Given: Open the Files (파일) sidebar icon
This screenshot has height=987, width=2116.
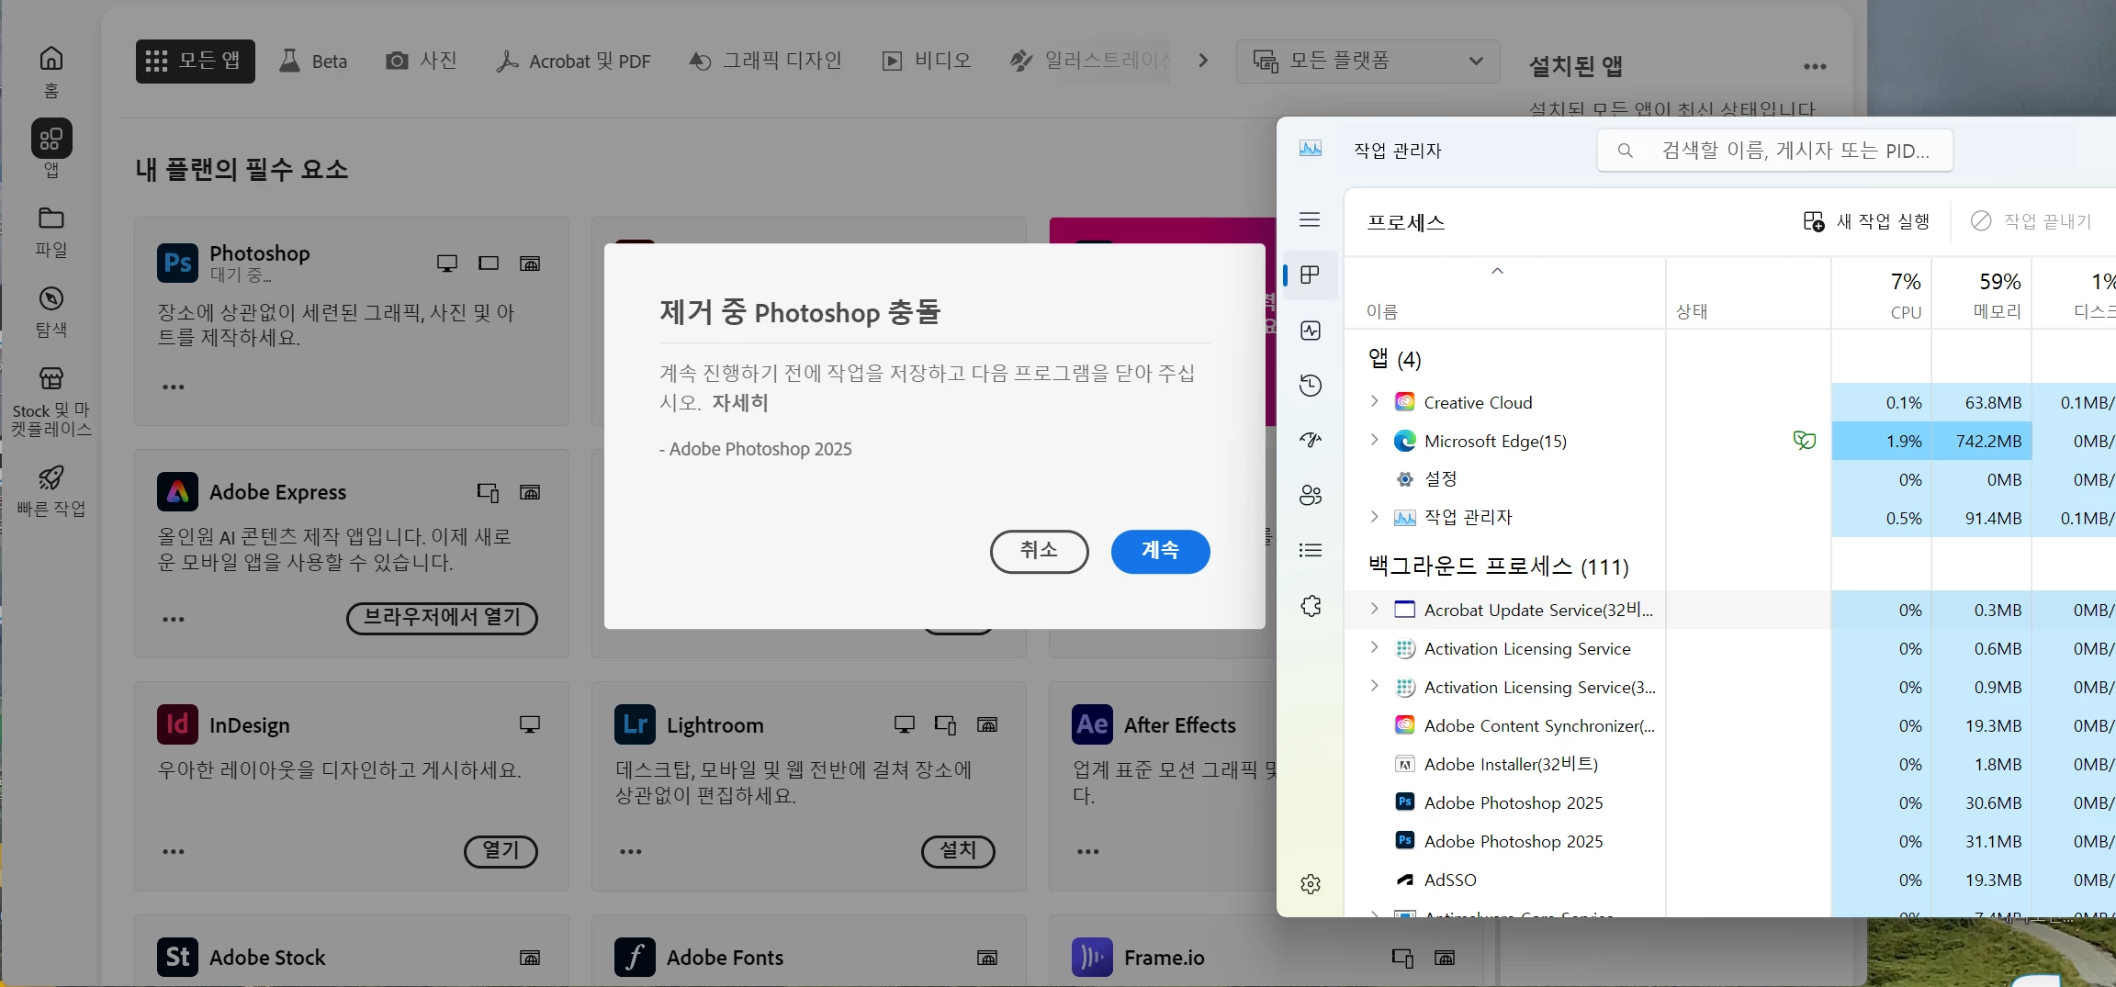Looking at the screenshot, I should pos(51,219).
